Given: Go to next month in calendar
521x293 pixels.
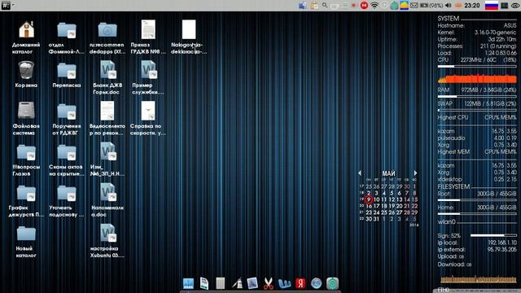Looking at the screenshot, I should click(415, 173).
